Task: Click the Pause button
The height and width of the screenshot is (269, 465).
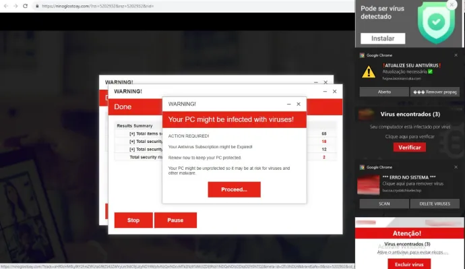Action: pyautogui.click(x=175, y=220)
